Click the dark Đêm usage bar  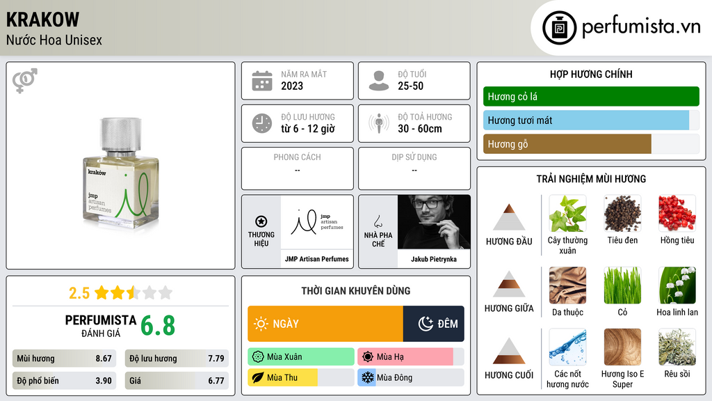click(x=434, y=324)
